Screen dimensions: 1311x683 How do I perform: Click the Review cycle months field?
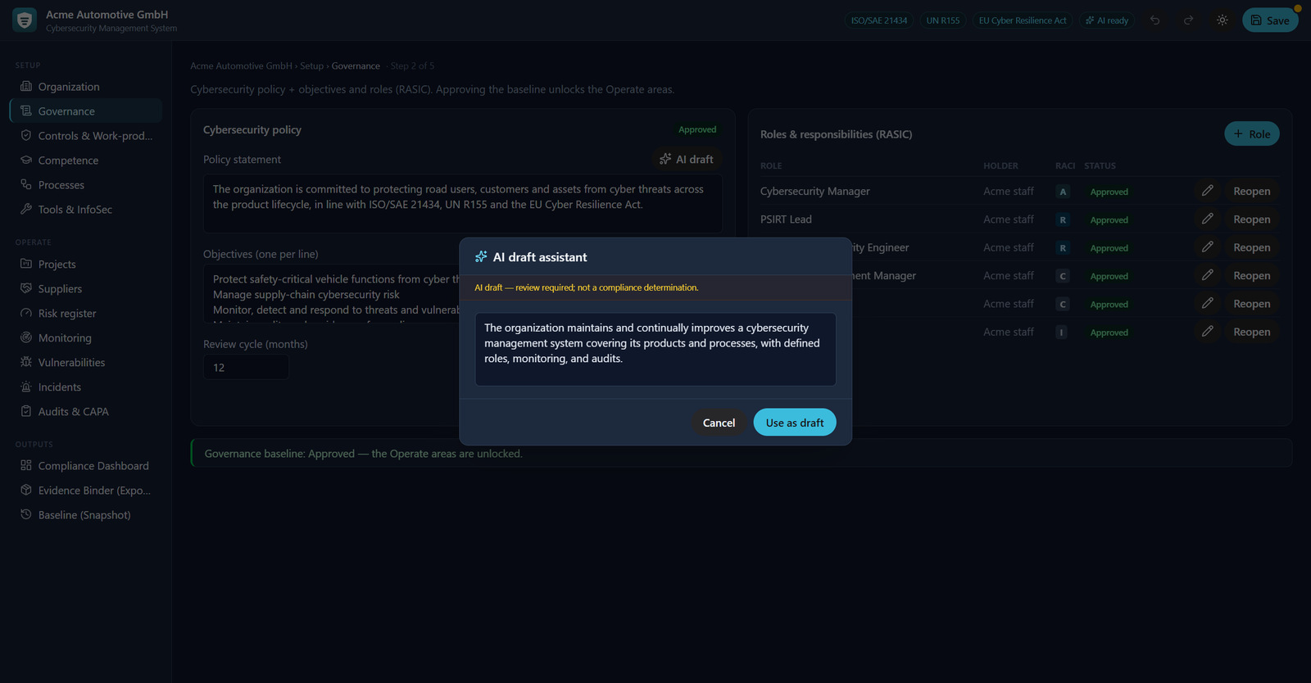click(x=246, y=367)
